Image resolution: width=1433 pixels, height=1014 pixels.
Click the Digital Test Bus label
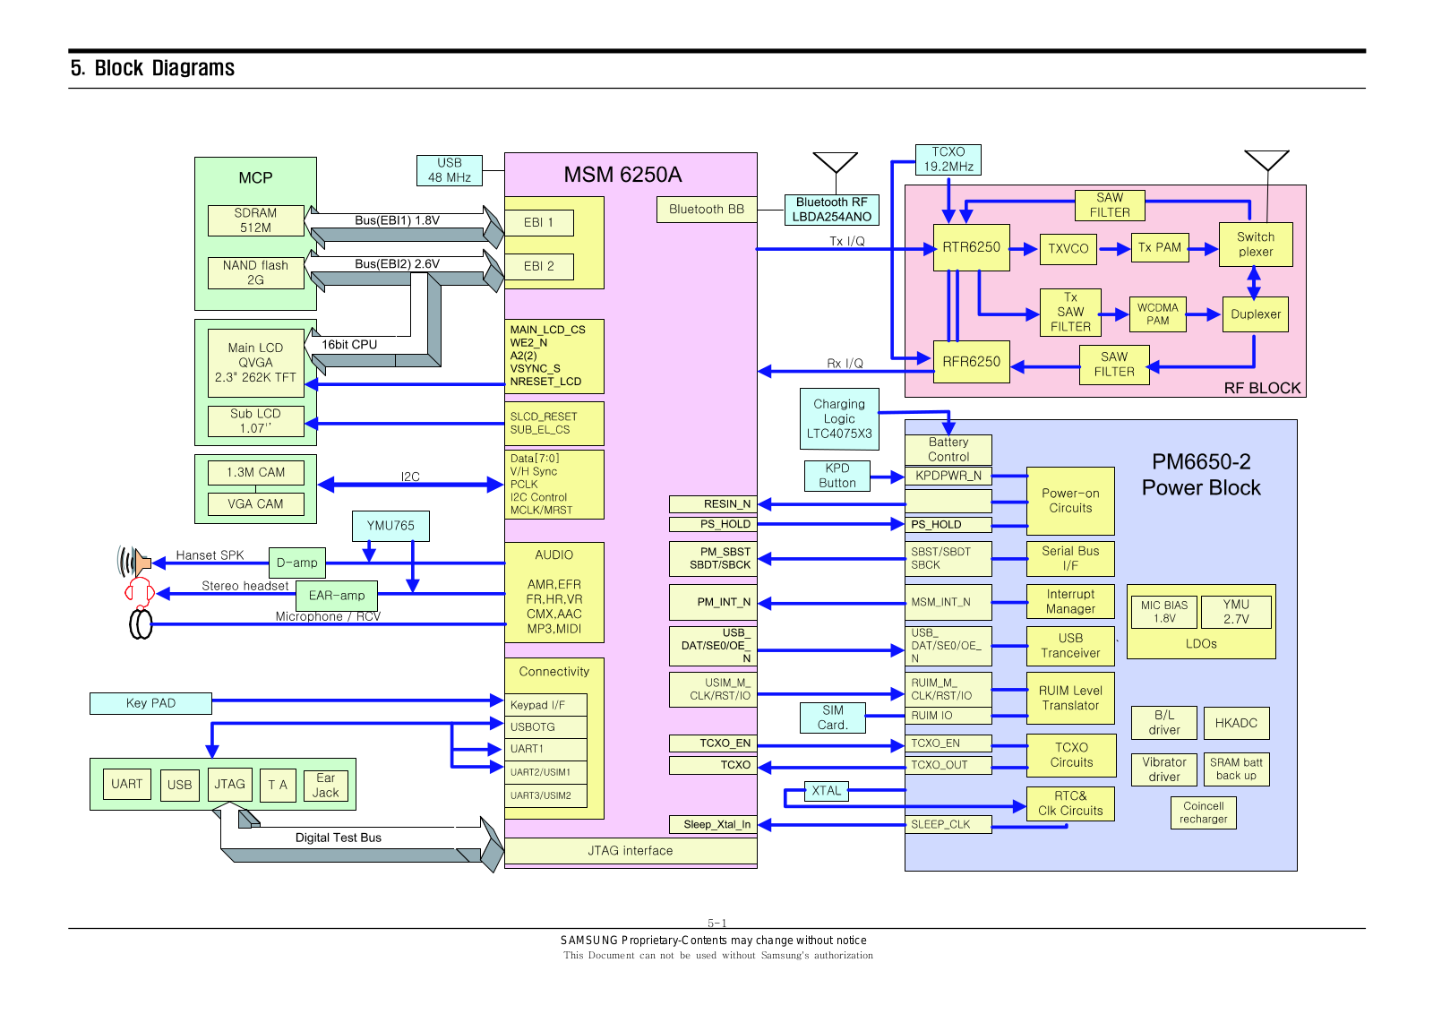[339, 838]
